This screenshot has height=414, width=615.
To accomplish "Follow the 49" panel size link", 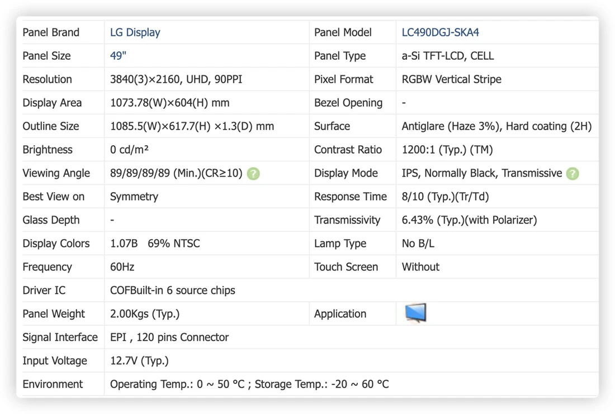I will pyautogui.click(x=117, y=56).
